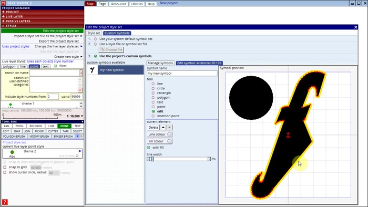The image size is (368, 207).
Task: Open the map scale 1:10,000 dropdown
Action: 82,116
